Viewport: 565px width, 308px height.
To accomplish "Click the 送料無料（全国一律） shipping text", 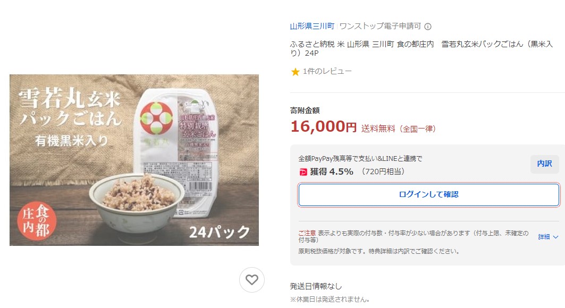I will [x=398, y=129].
